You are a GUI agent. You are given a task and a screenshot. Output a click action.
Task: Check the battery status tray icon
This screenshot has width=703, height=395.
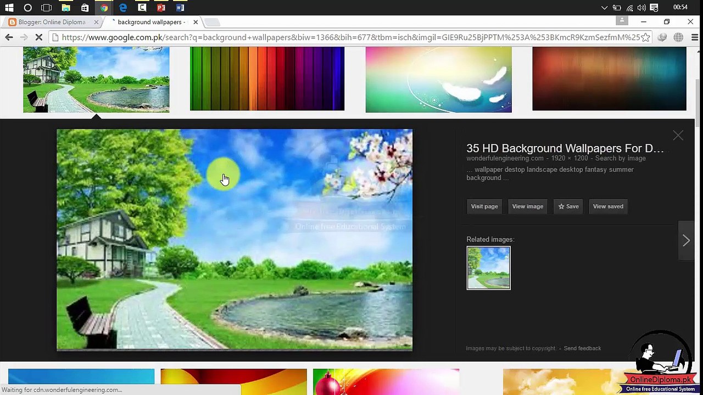coord(617,8)
